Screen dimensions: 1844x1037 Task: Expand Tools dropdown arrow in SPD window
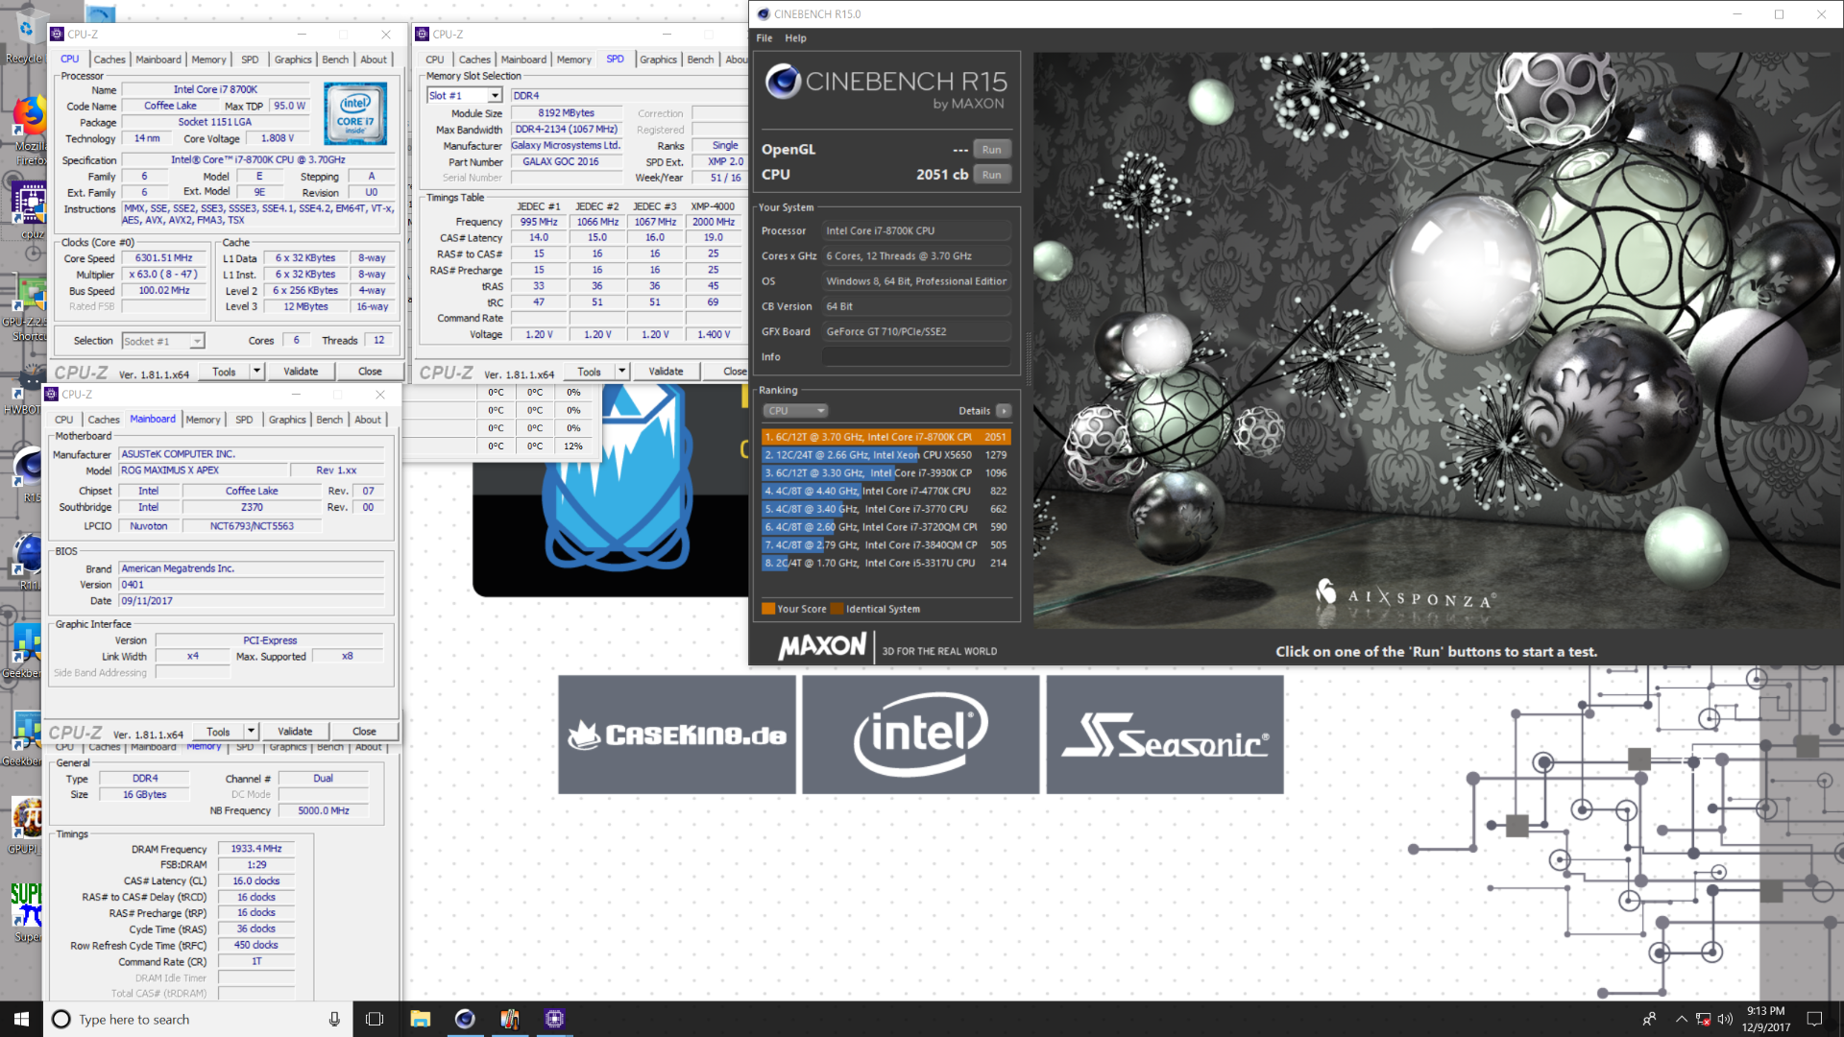click(621, 372)
